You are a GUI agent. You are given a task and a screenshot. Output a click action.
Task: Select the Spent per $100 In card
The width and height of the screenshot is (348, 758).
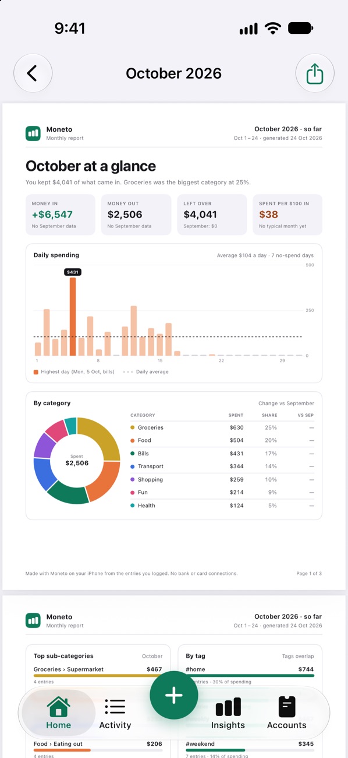coord(287,215)
